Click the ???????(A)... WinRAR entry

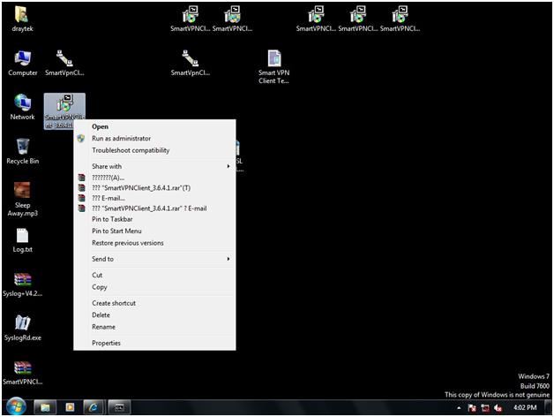coord(154,178)
